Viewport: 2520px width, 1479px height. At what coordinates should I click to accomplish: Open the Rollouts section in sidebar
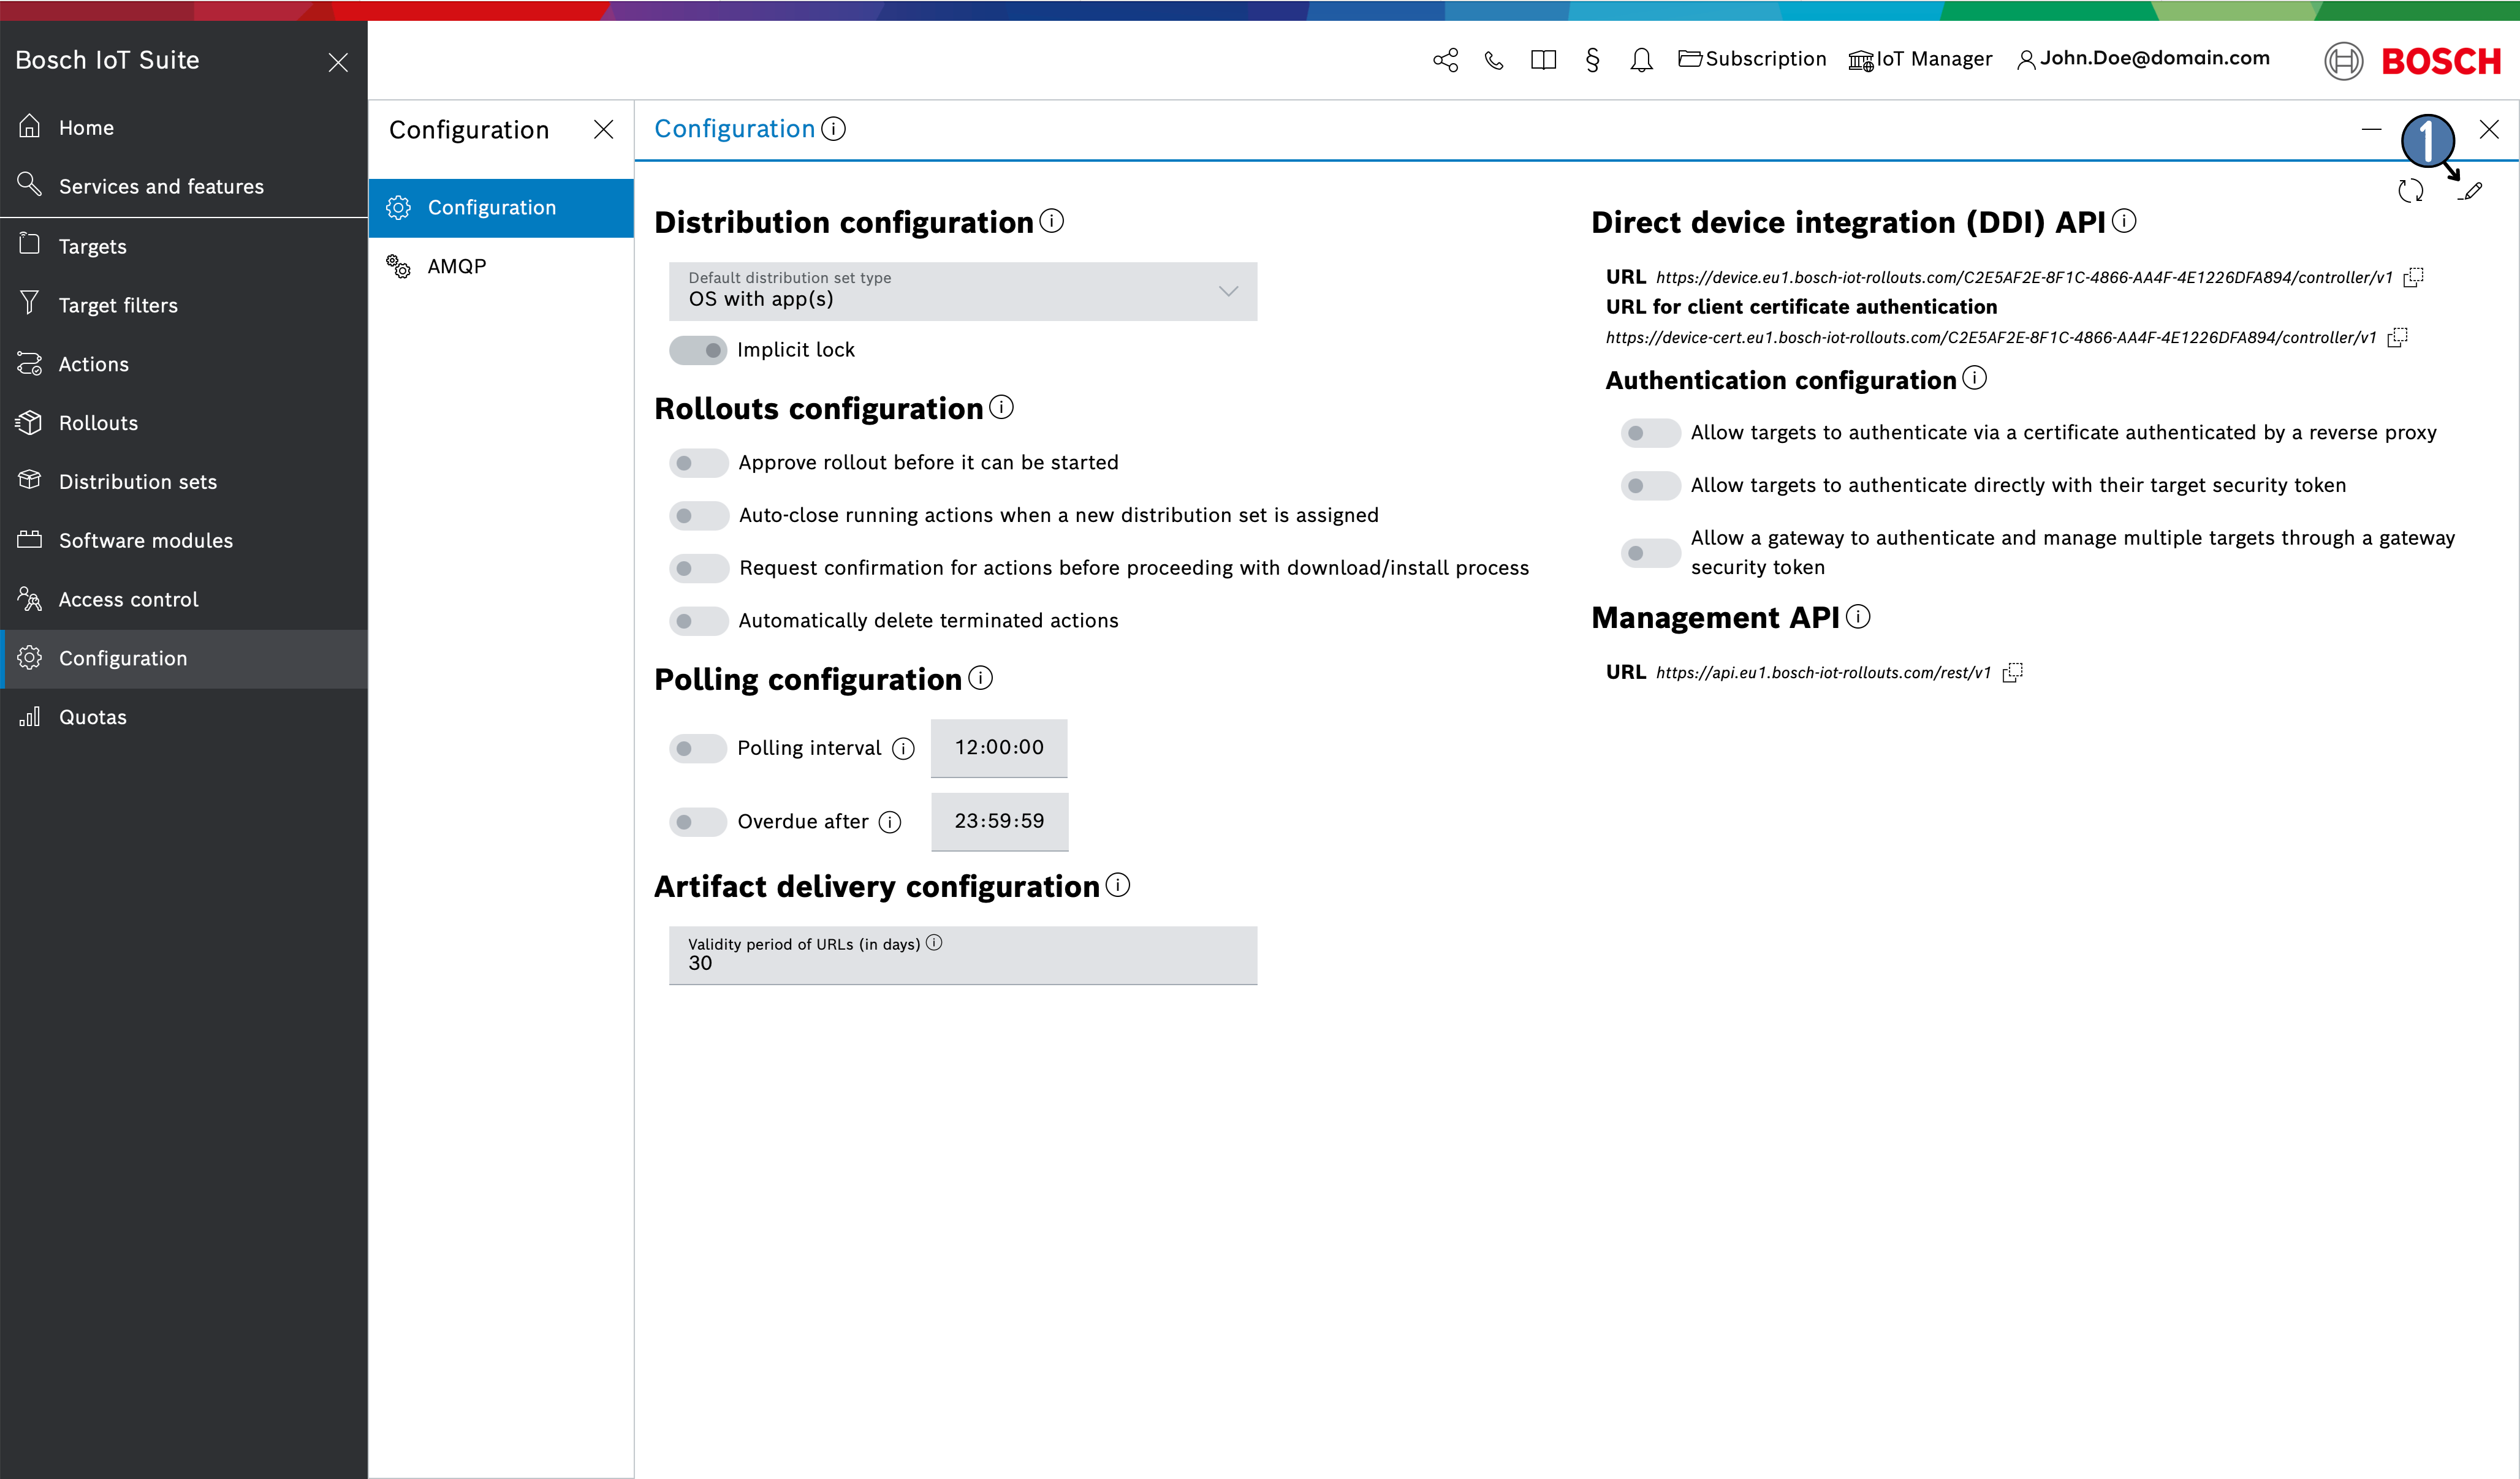click(99, 421)
